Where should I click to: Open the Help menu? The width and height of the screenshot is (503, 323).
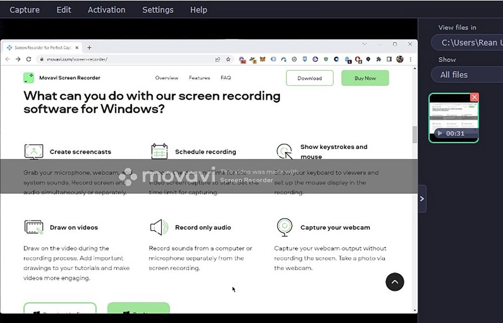click(x=199, y=10)
